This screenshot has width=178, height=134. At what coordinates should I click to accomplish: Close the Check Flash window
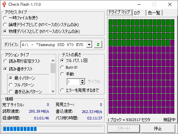click(170, 4)
